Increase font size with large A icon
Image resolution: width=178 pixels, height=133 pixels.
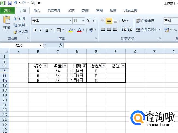88,21
